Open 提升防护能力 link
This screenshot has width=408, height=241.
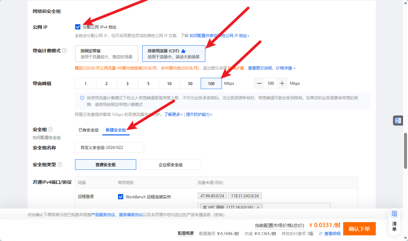click(199, 114)
